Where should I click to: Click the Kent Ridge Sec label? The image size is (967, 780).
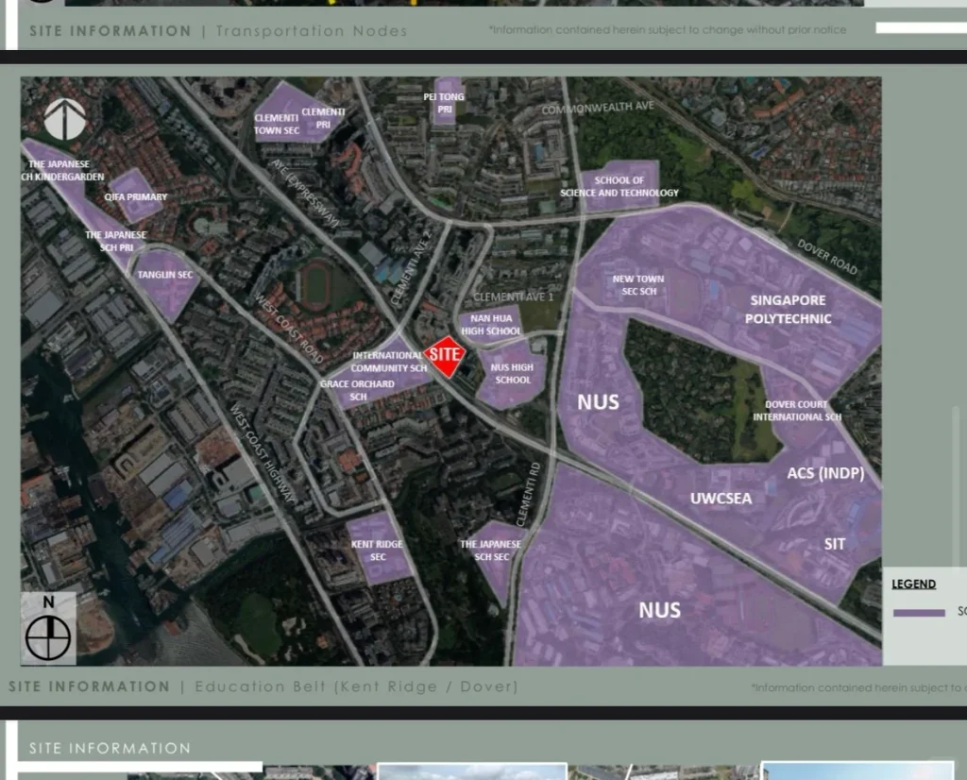tap(377, 550)
